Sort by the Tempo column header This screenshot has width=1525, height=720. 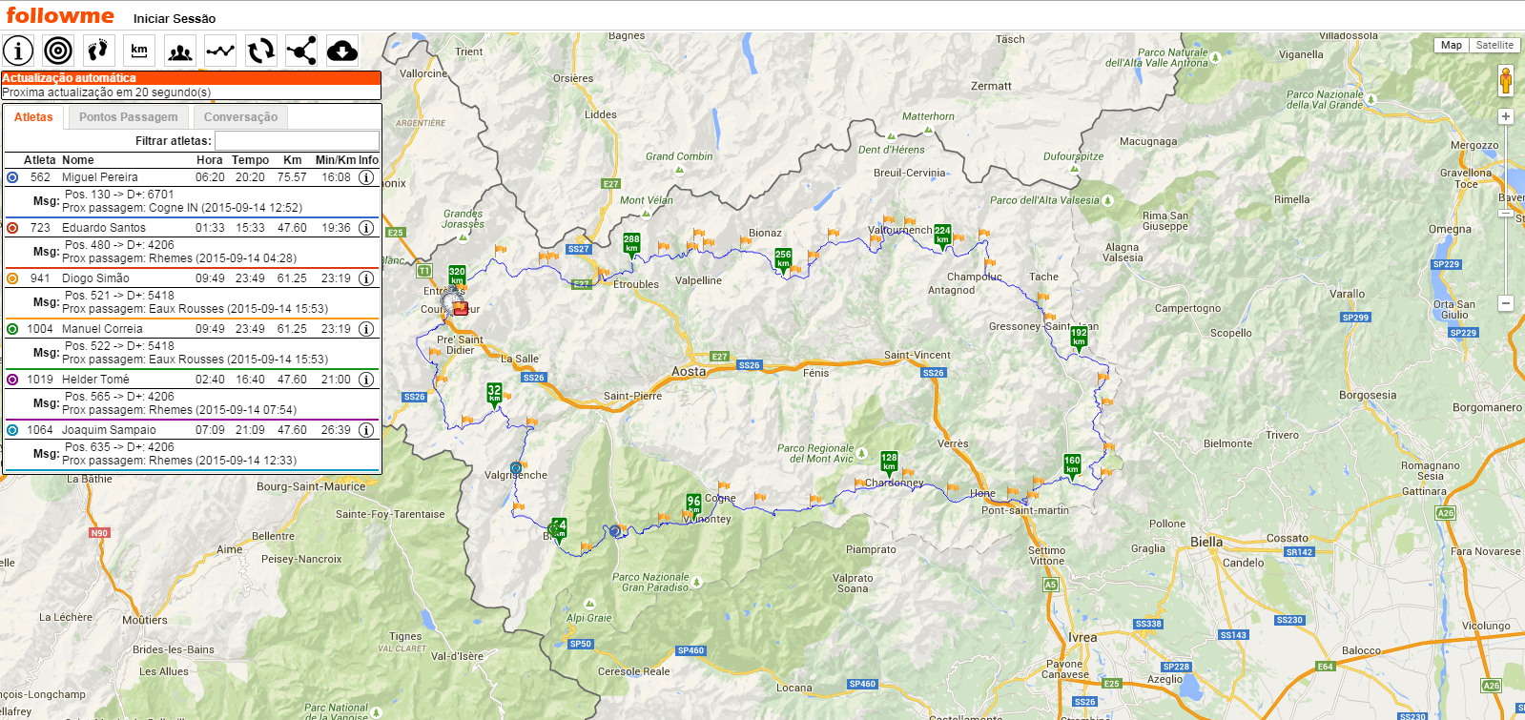coord(250,160)
